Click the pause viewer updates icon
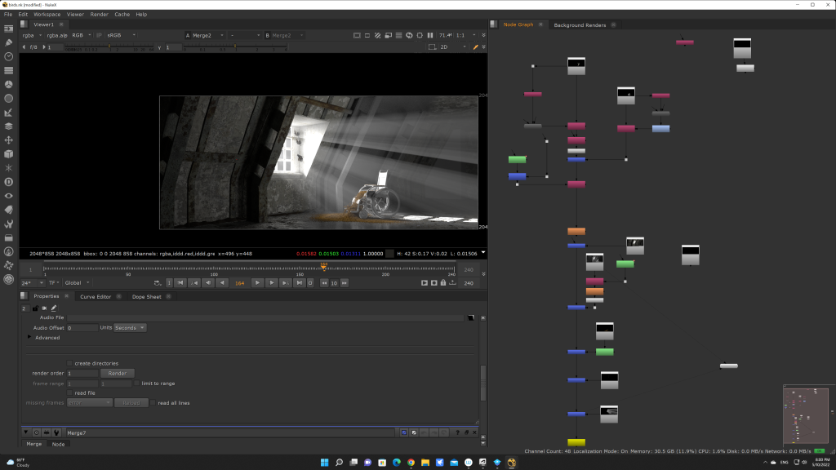Viewport: 836px width, 470px height. pyautogui.click(x=430, y=36)
